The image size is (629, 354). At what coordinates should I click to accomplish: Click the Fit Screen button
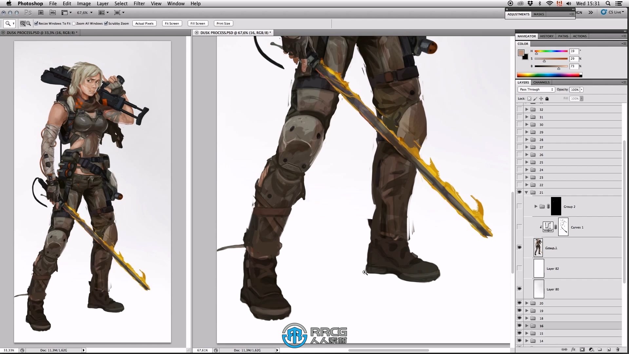172,23
